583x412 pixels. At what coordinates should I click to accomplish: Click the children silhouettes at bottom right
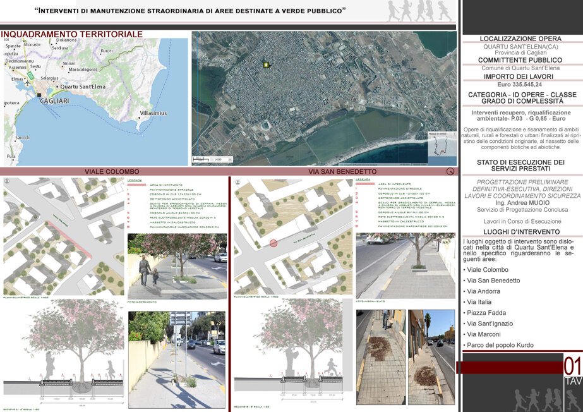[546, 399]
